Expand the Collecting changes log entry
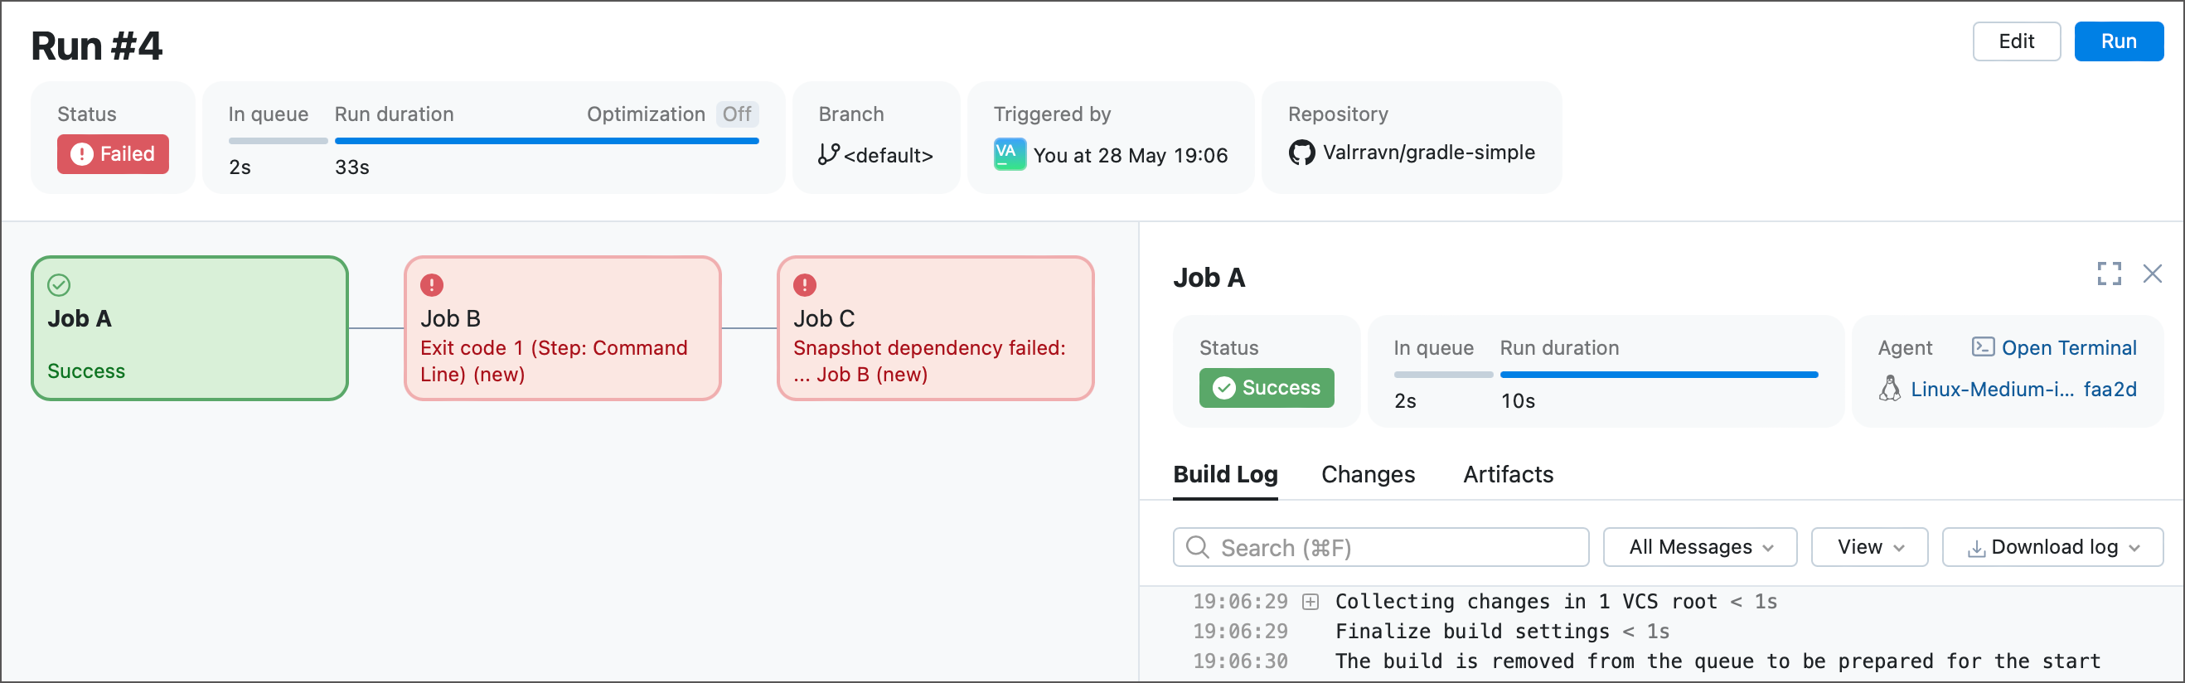The width and height of the screenshot is (2185, 683). tap(1311, 603)
